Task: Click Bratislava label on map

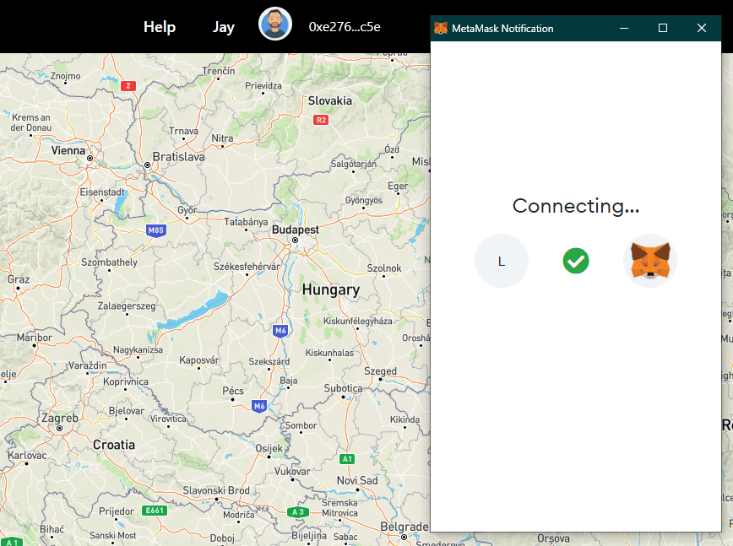Action: click(178, 157)
